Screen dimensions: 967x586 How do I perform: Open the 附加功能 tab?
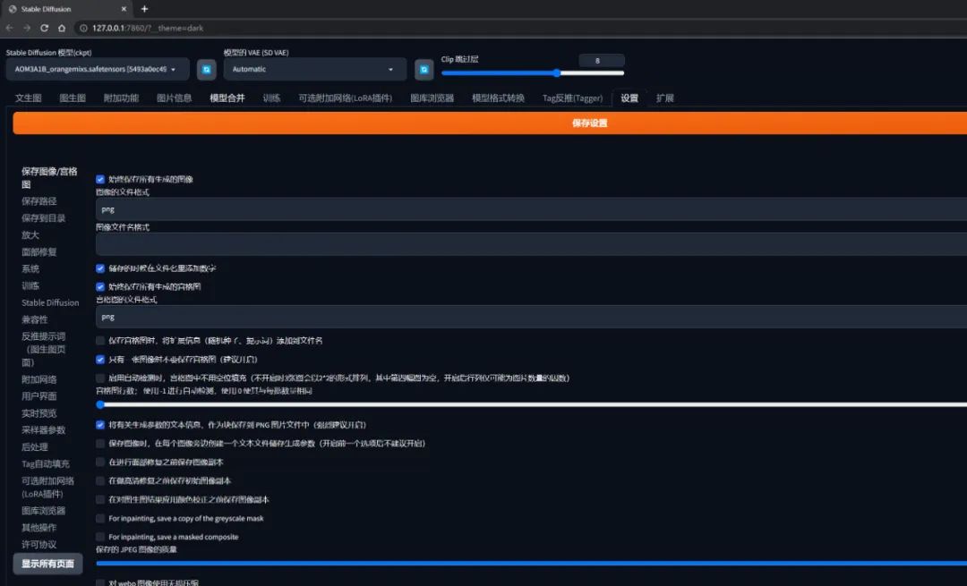(121, 98)
